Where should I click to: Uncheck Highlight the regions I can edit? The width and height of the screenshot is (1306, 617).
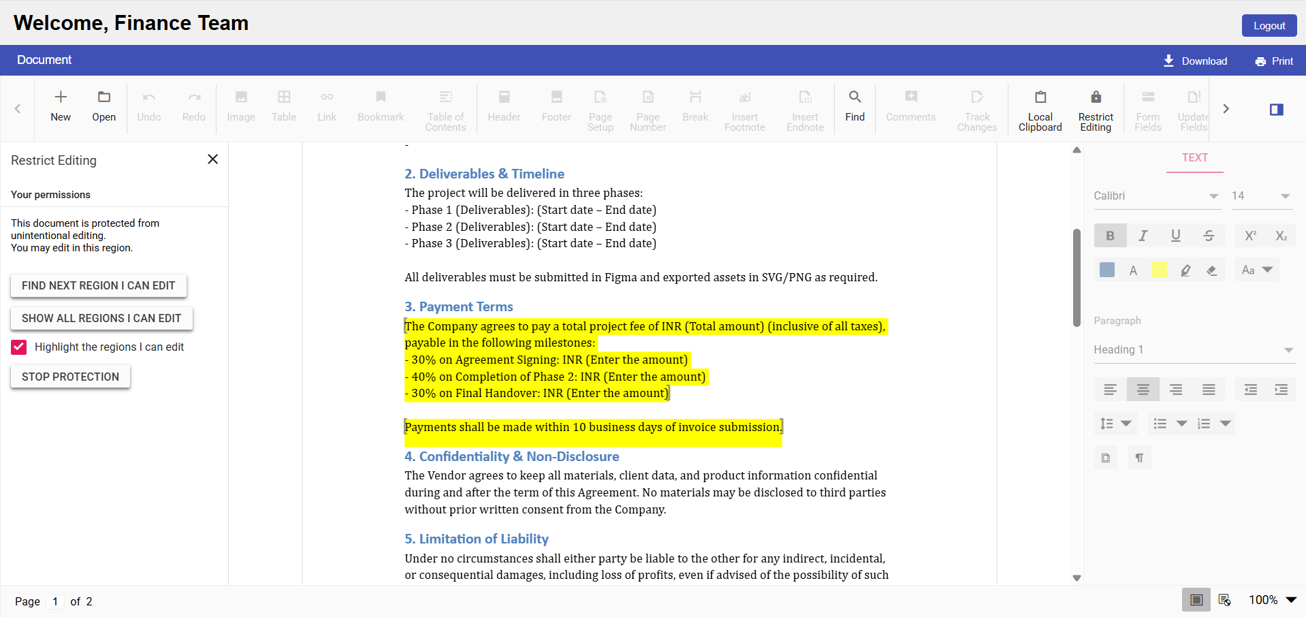[x=18, y=347]
